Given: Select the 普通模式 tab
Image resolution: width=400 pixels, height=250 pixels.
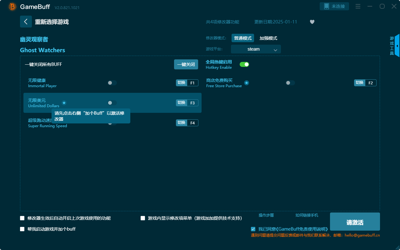Looking at the screenshot, I should [x=243, y=38].
